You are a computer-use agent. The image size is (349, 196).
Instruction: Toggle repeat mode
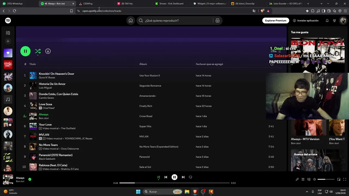191,177
